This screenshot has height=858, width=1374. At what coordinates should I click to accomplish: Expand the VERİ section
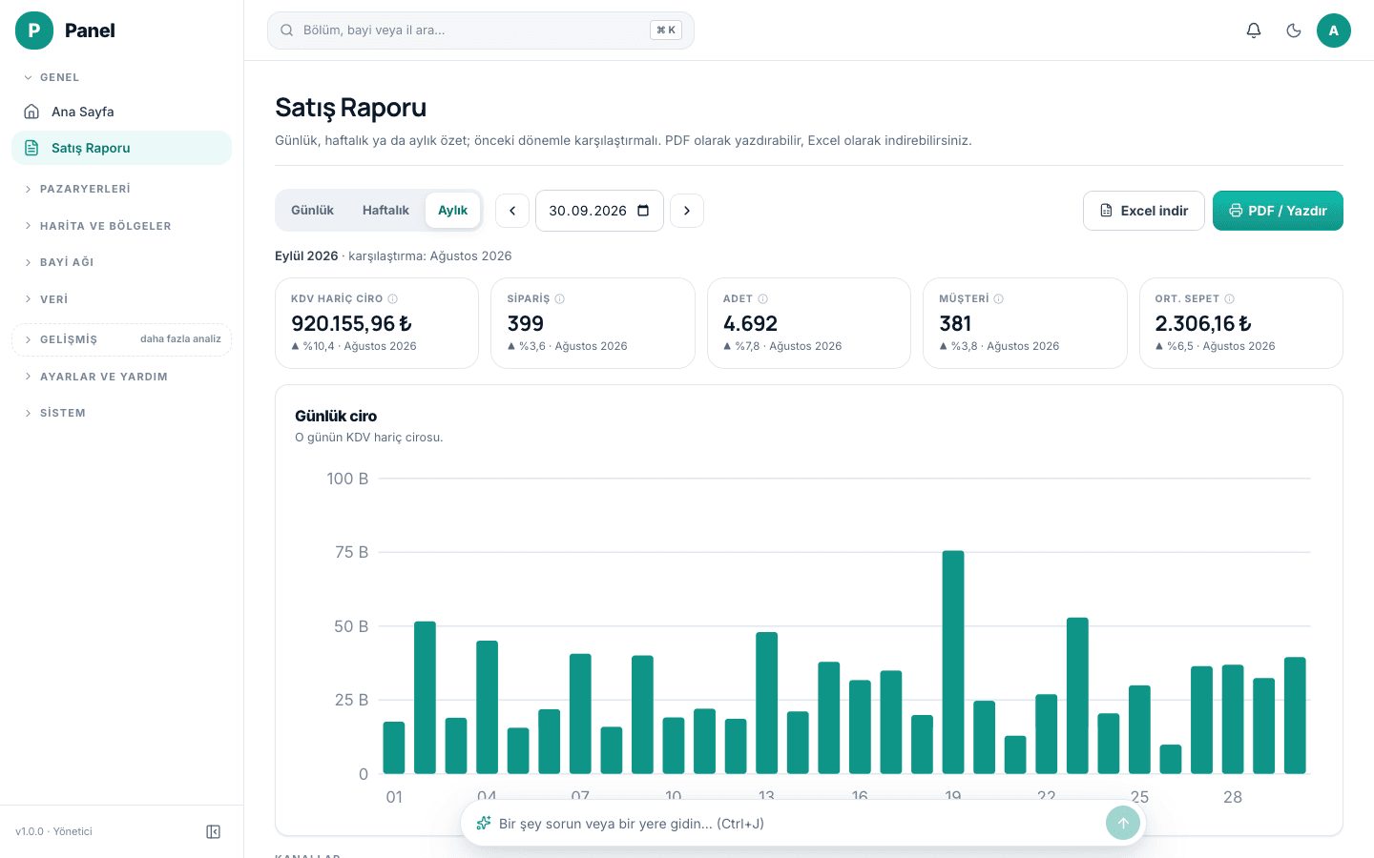pyautogui.click(x=121, y=299)
